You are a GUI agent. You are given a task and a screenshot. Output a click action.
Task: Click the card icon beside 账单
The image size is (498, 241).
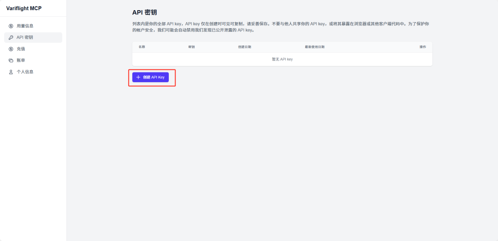pyautogui.click(x=11, y=60)
